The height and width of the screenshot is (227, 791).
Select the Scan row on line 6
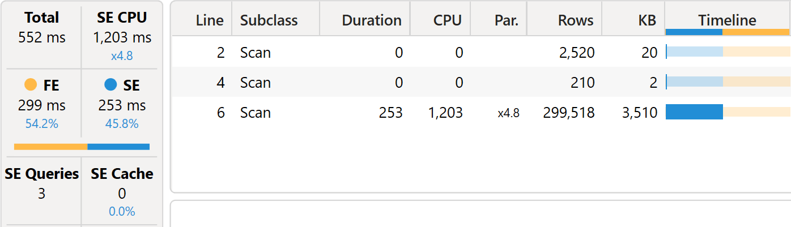(481, 113)
